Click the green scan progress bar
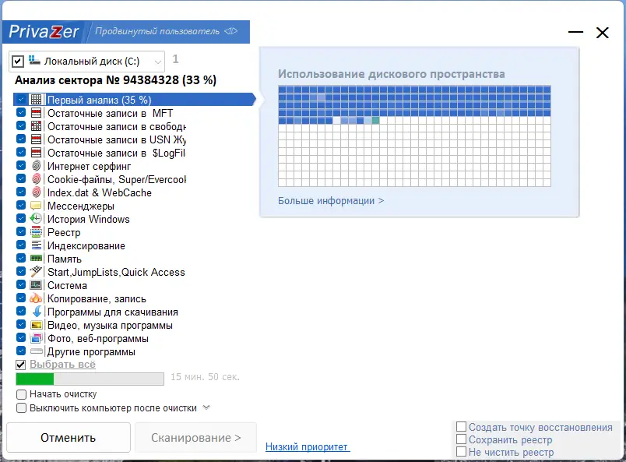Image resolution: width=626 pixels, height=462 pixels. coord(90,379)
